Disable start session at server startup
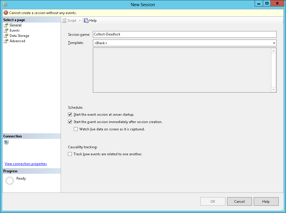286x213 pixels. coord(70,115)
